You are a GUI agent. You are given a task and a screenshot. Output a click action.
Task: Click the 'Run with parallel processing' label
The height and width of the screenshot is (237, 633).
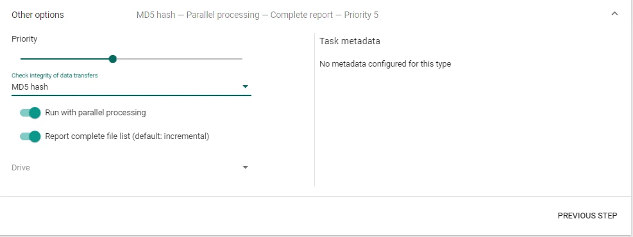(x=96, y=113)
